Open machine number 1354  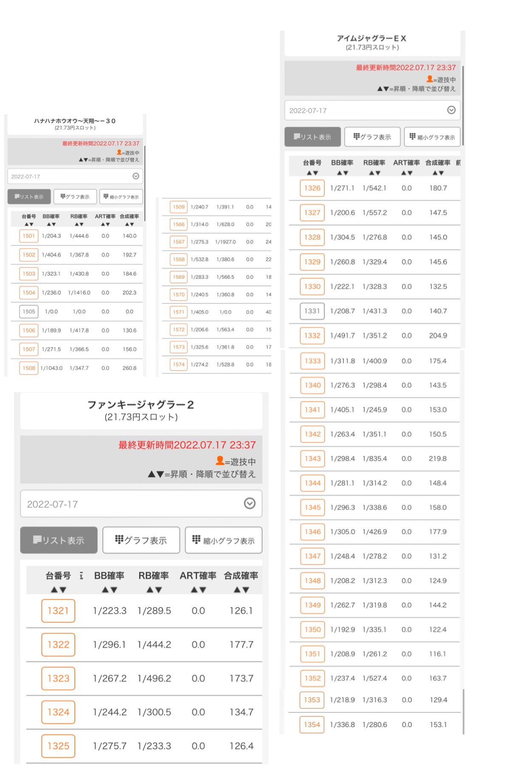(x=312, y=725)
